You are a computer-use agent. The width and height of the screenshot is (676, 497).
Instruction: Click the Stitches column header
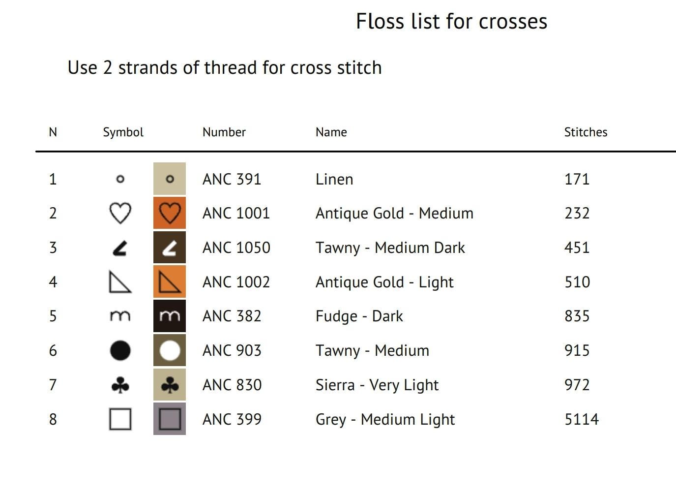pyautogui.click(x=586, y=132)
